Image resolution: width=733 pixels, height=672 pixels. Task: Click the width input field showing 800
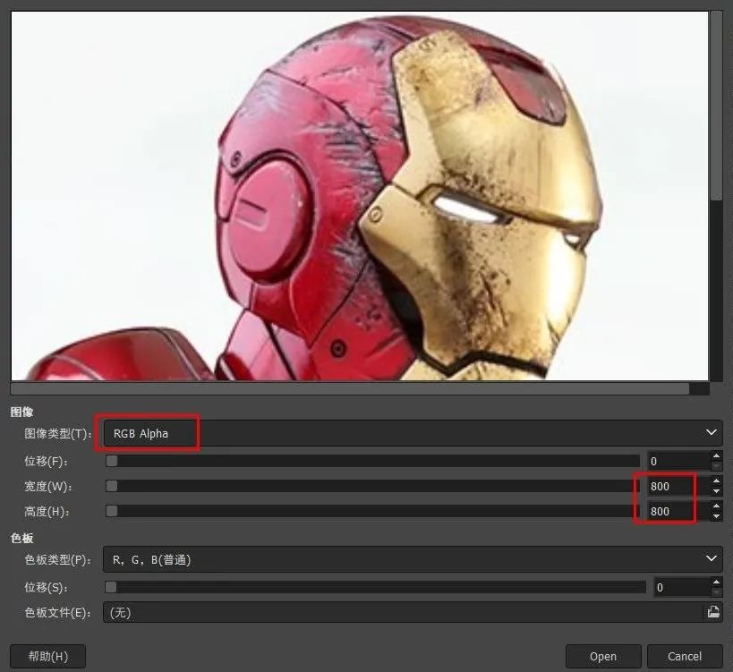coord(678,487)
